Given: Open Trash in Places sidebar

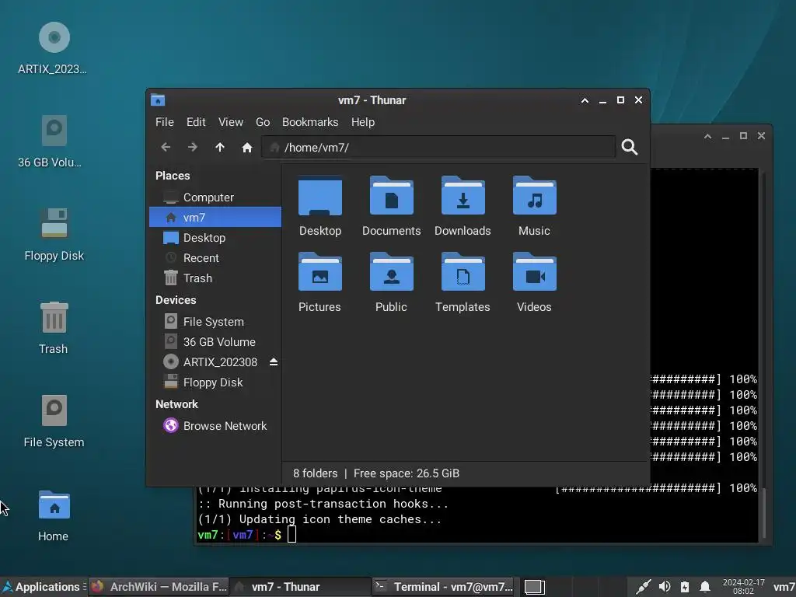Looking at the screenshot, I should point(215,278).
